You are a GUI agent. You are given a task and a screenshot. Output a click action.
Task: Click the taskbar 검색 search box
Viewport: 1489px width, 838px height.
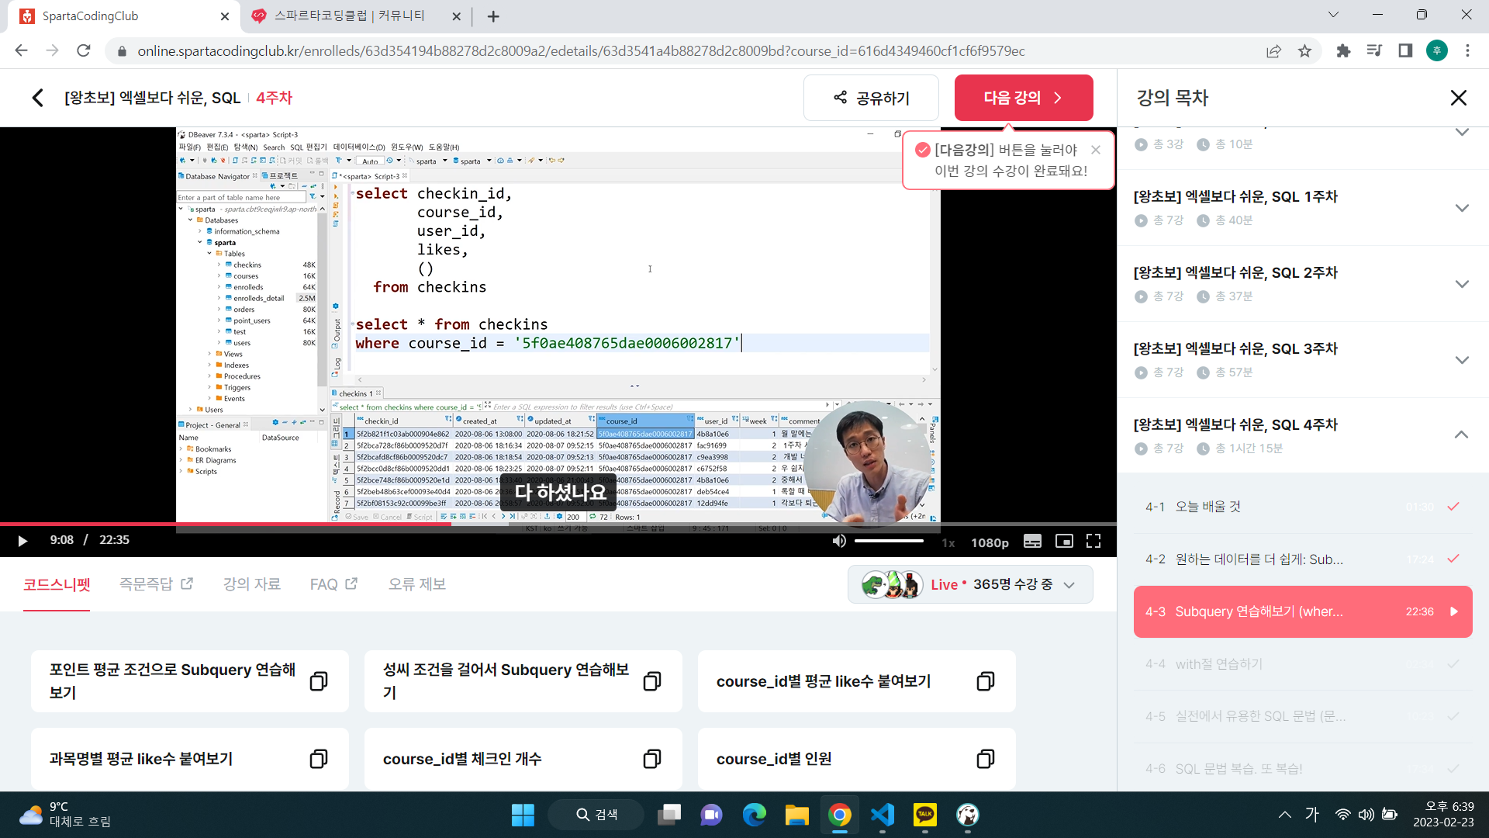pyautogui.click(x=596, y=815)
